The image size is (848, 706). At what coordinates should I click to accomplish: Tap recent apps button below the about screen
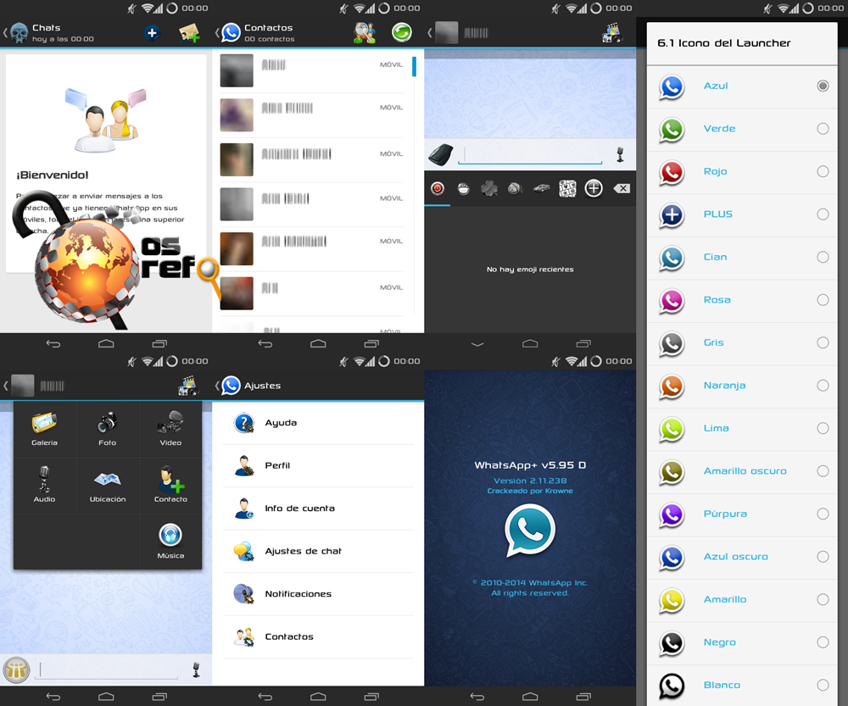[x=583, y=697]
